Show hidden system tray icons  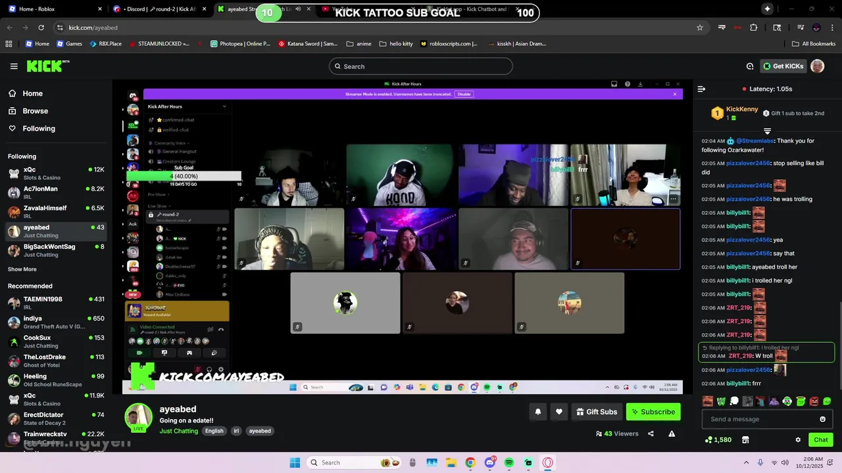[x=746, y=462]
